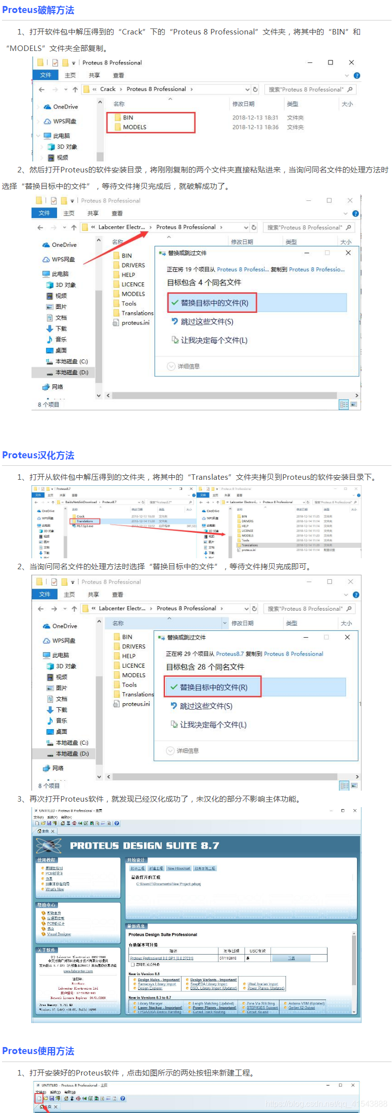Refresh the Crack-path Explorer address bar
392x1113 pixels.
pyautogui.click(x=255, y=89)
